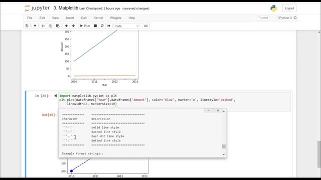Click the Python logo icon
The height and width of the screenshot is (180, 321).
click(x=273, y=8)
